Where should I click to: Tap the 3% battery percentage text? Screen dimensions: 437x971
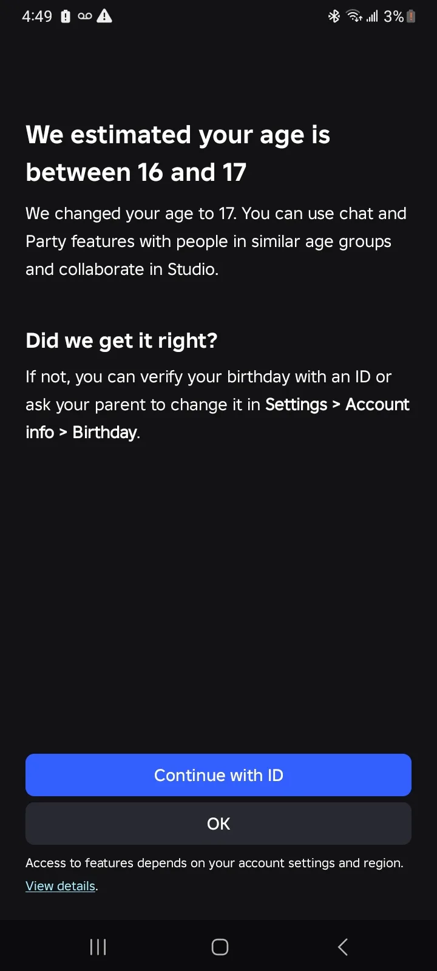coord(393,16)
